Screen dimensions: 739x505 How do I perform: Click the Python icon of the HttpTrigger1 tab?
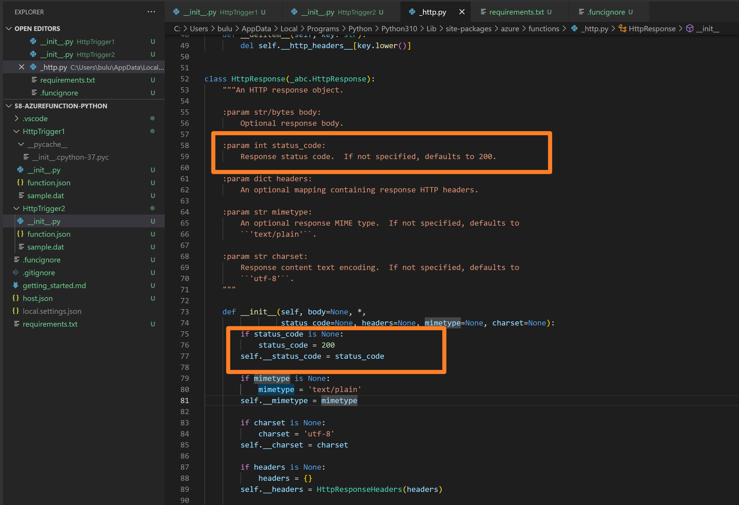click(176, 12)
